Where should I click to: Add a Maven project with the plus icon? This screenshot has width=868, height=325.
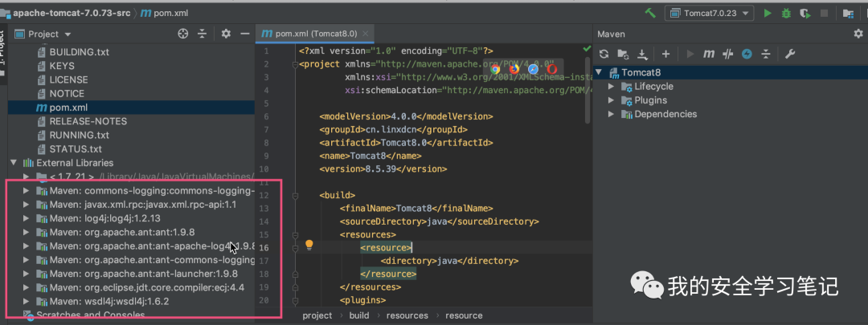[666, 54]
